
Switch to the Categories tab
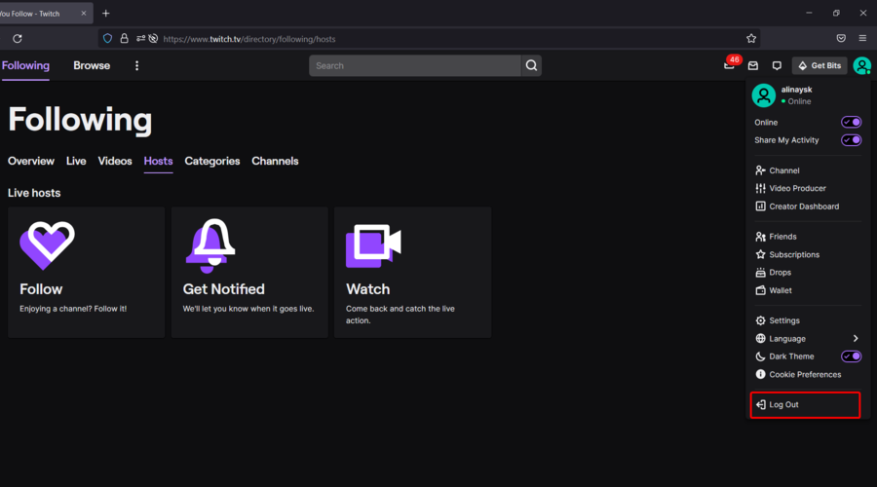coord(212,161)
